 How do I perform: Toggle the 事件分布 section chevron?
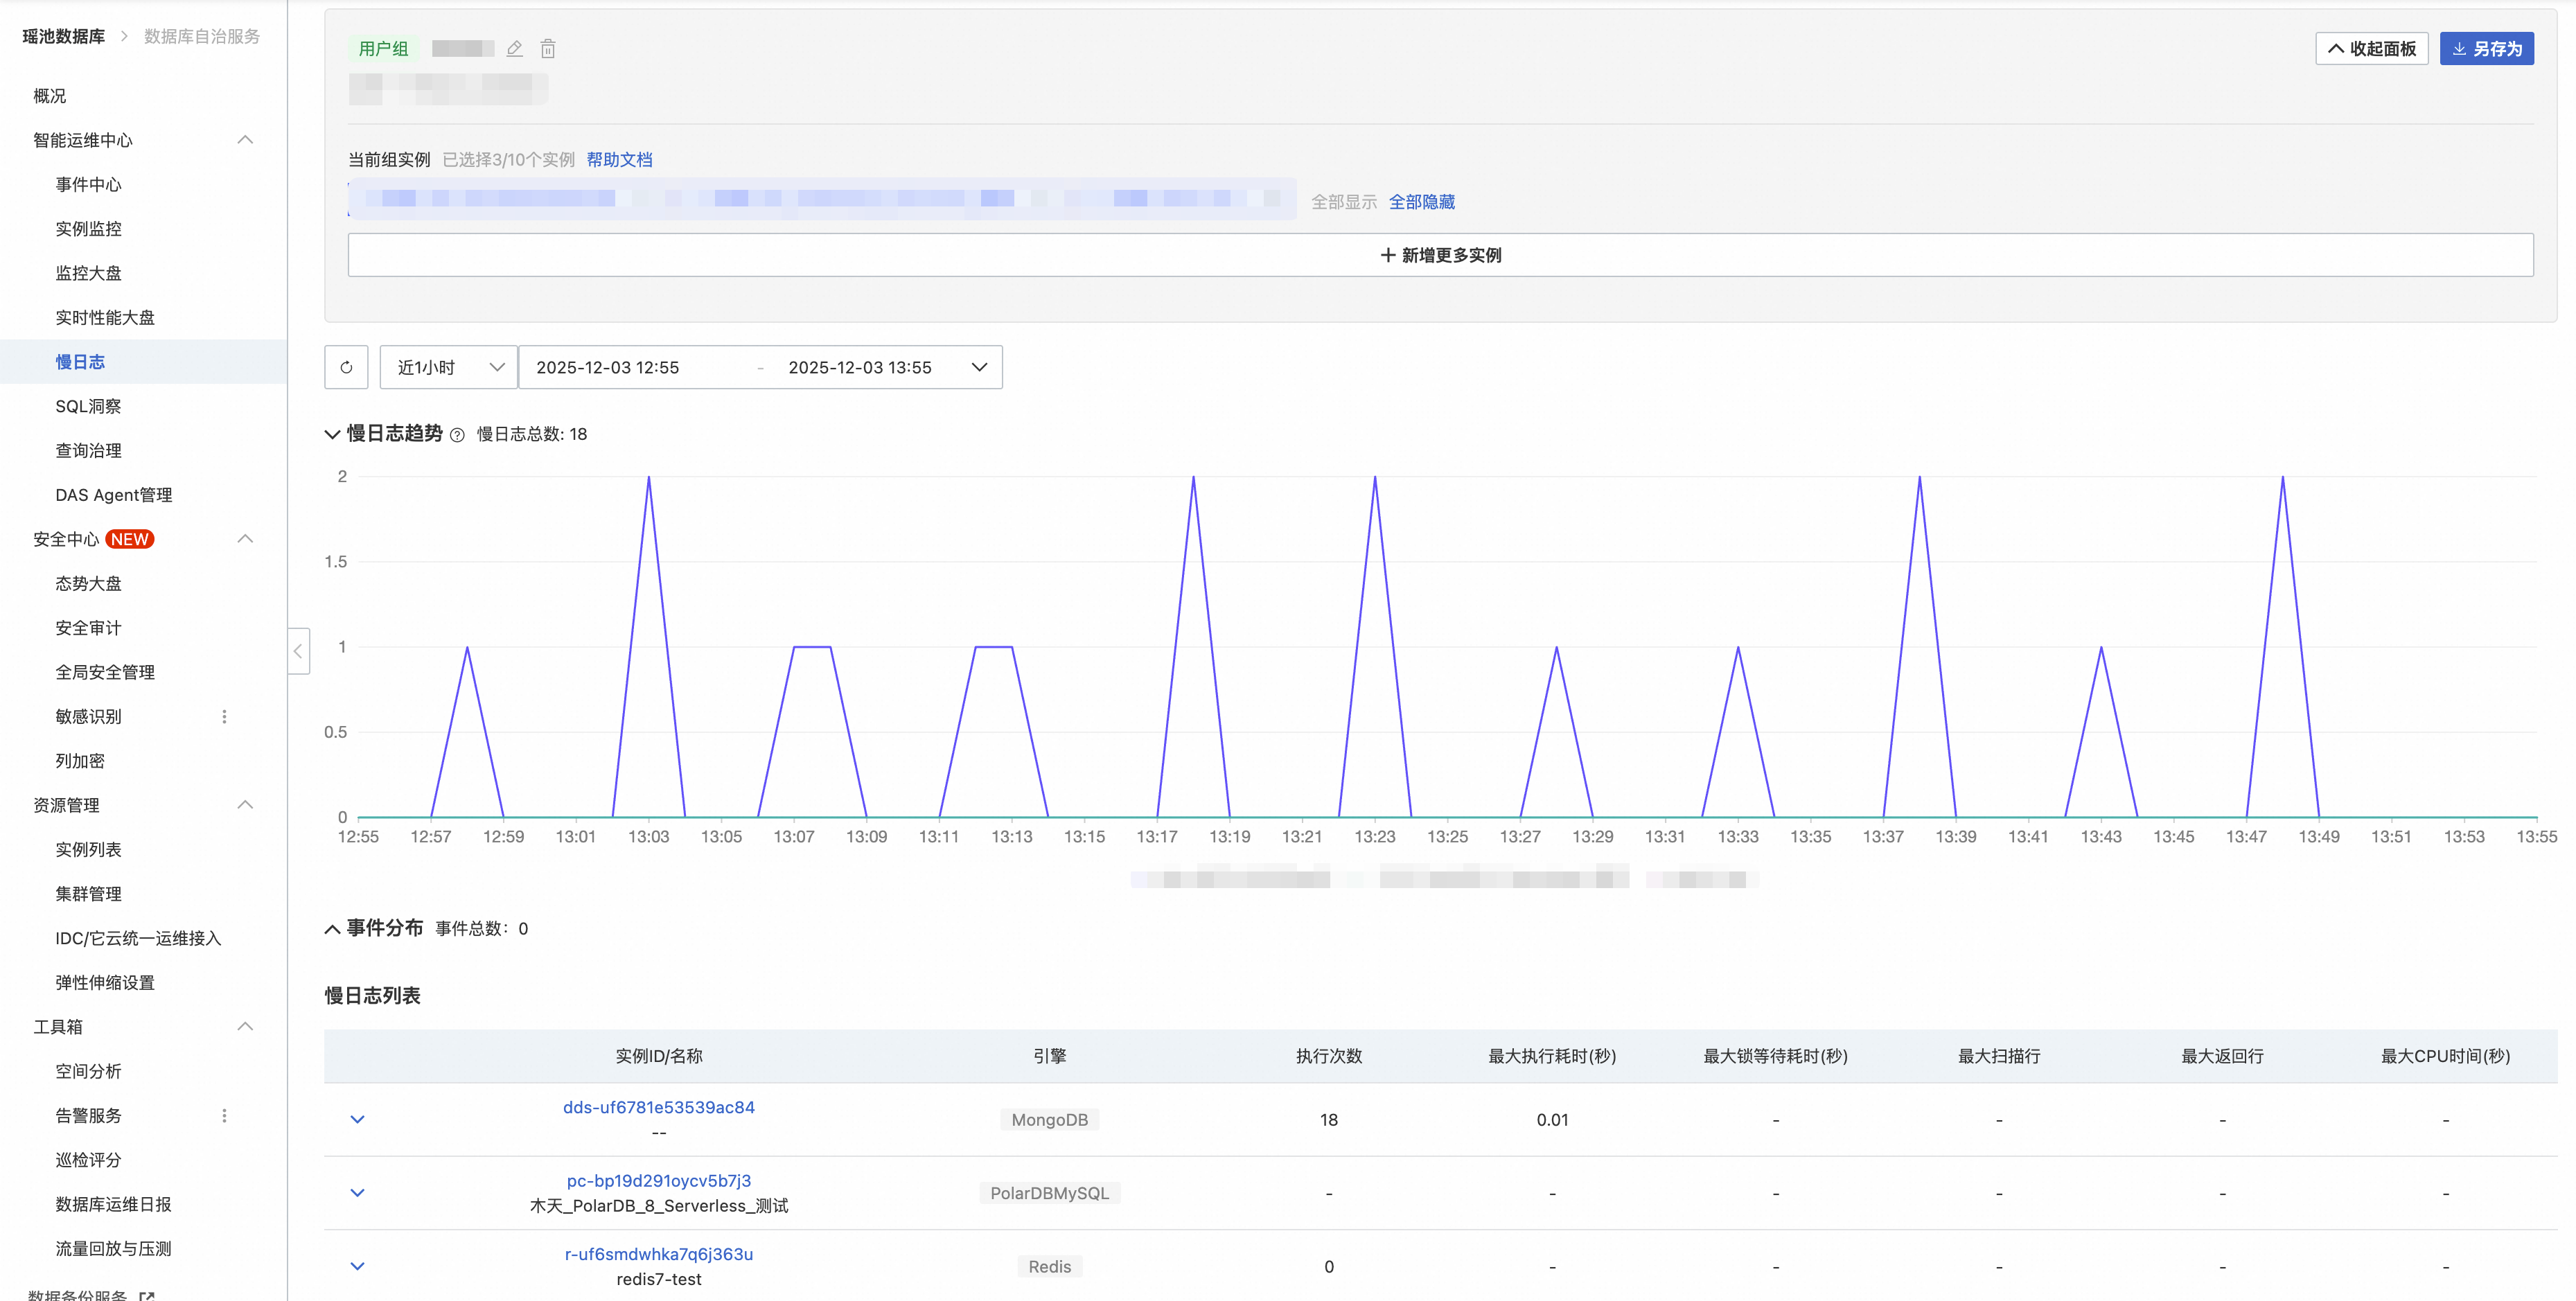pos(333,929)
